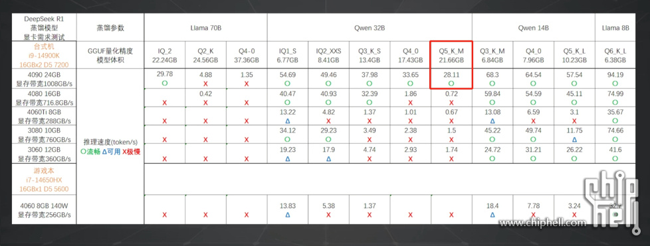The height and width of the screenshot is (246, 650).
Task: Click the blue triangle under 13.22
Action: click(288, 121)
